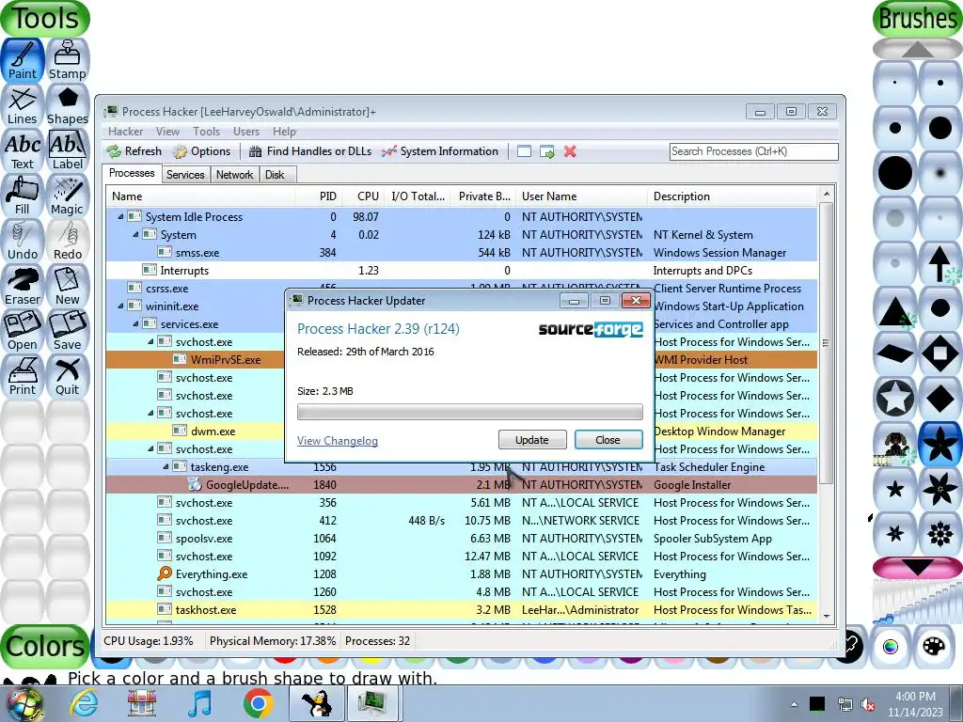
Task: Activate the Fill bucket tool
Action: pos(23,196)
